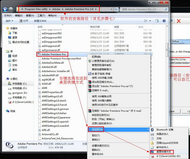Click the 打开 toolbar button
The height and width of the screenshot is (159, 190).
[x=24, y=21]
